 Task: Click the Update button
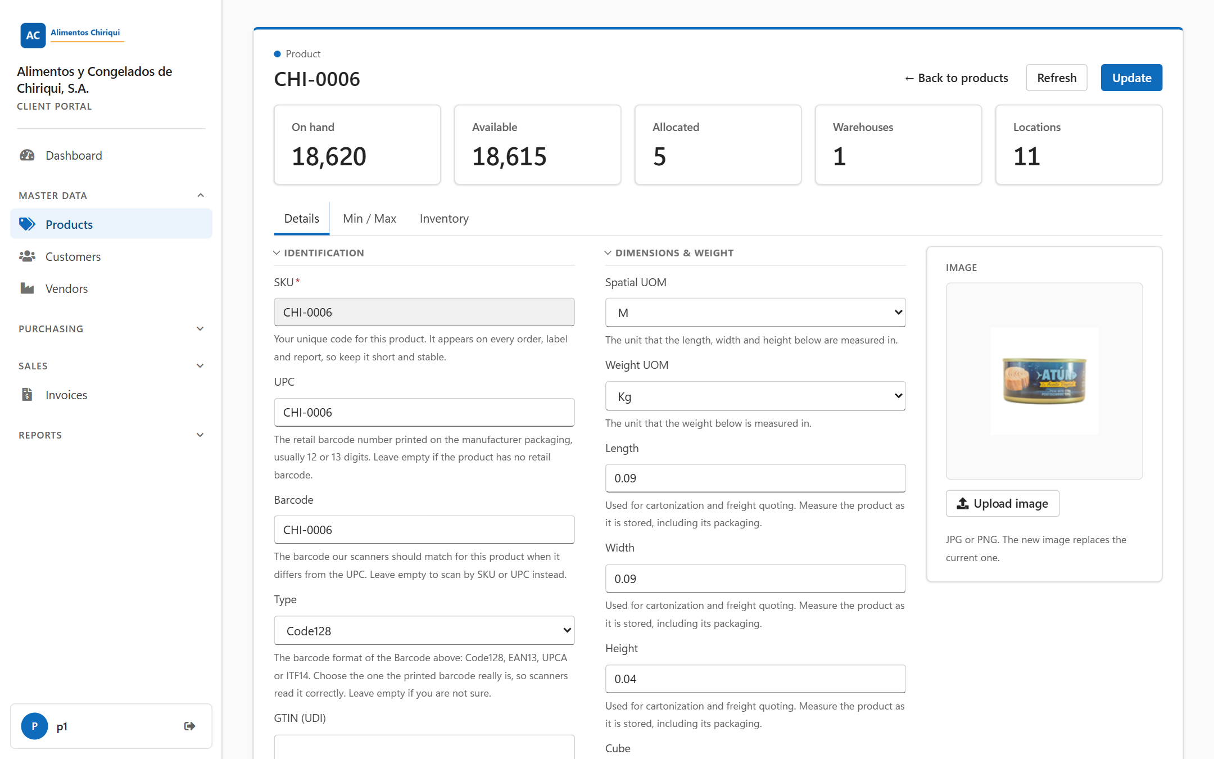coord(1131,78)
